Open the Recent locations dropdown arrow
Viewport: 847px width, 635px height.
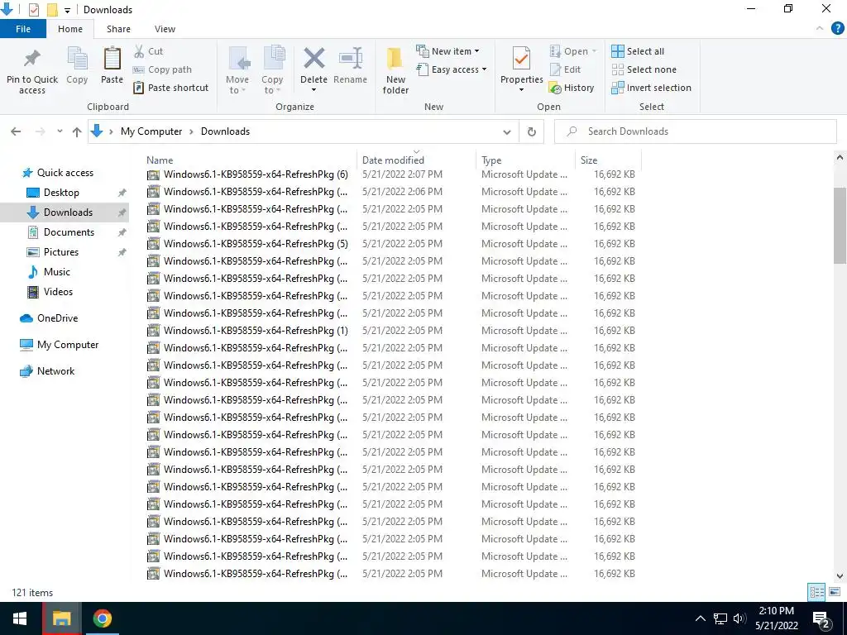click(x=60, y=131)
